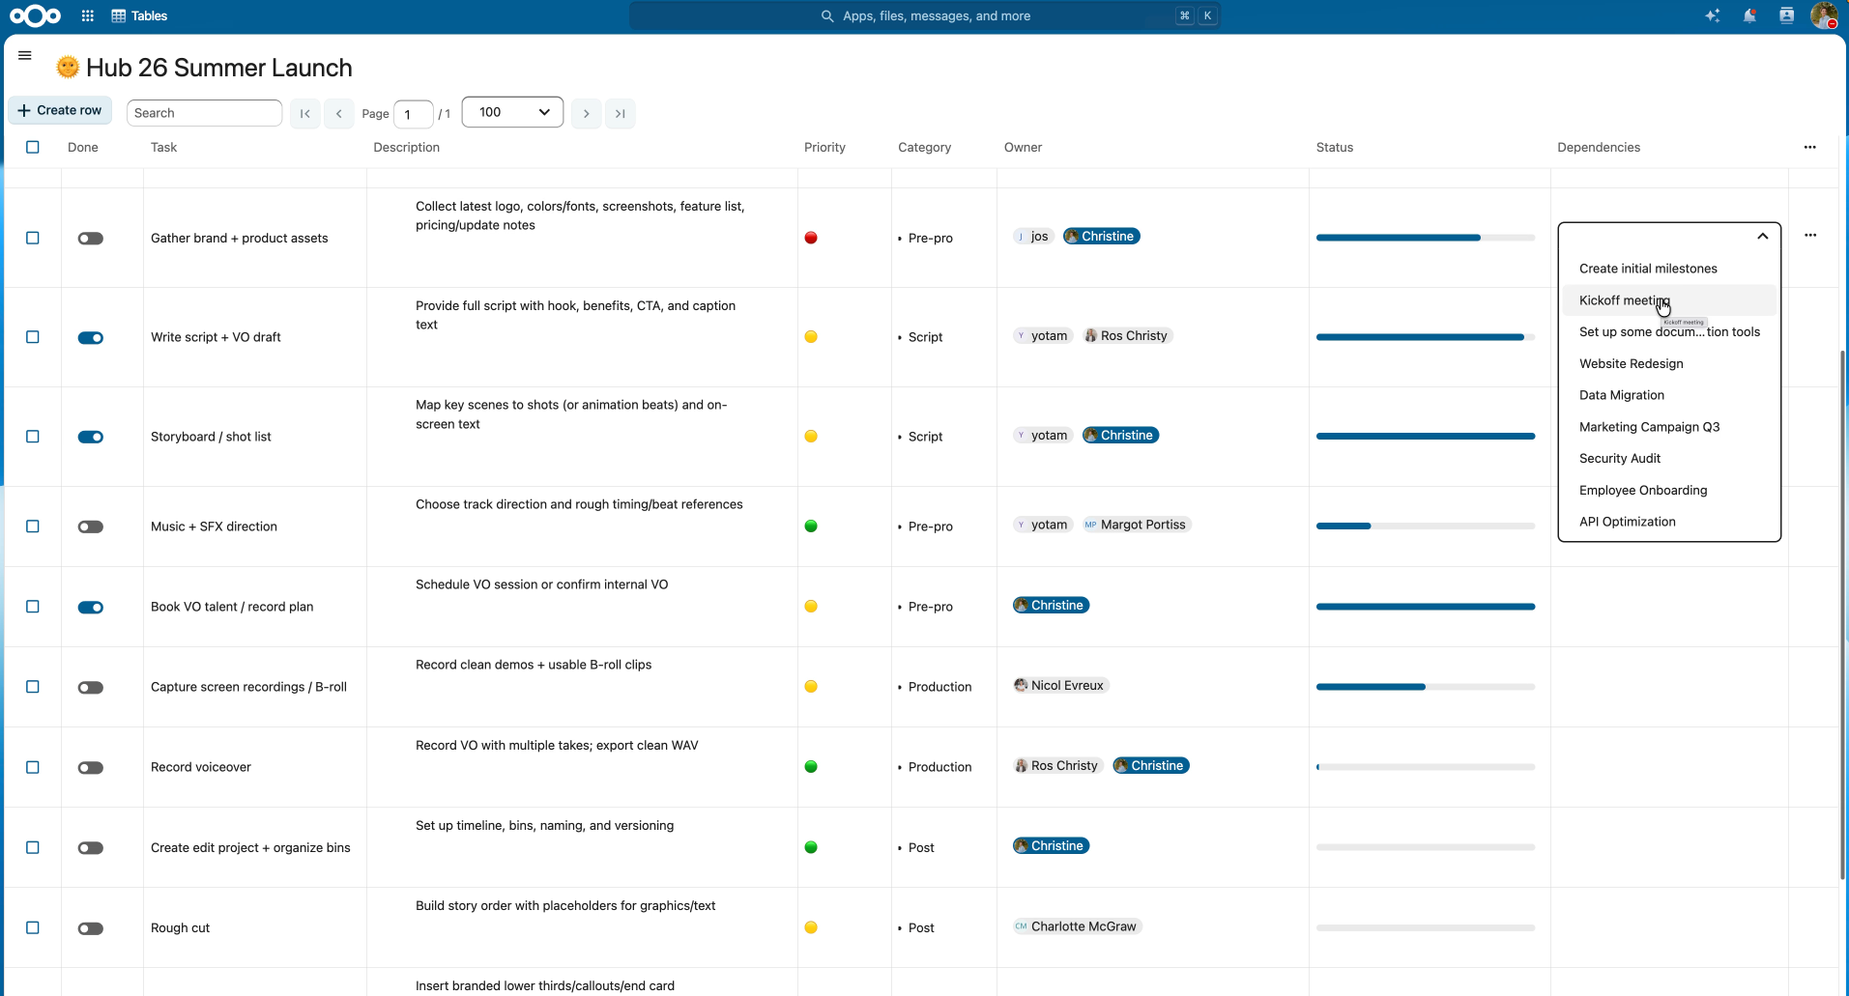Open the user avatar menu

(1824, 15)
